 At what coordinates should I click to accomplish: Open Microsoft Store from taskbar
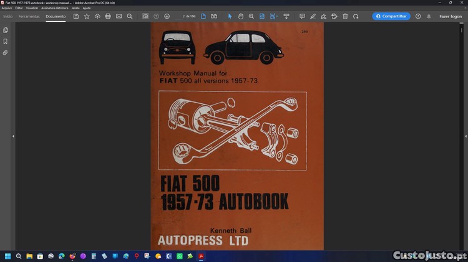(40, 256)
